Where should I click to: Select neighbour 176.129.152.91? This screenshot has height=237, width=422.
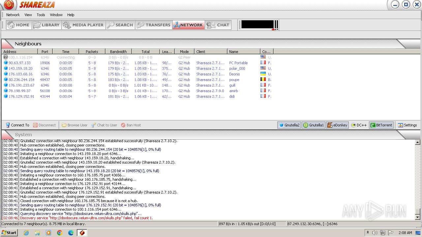(x=137, y=96)
